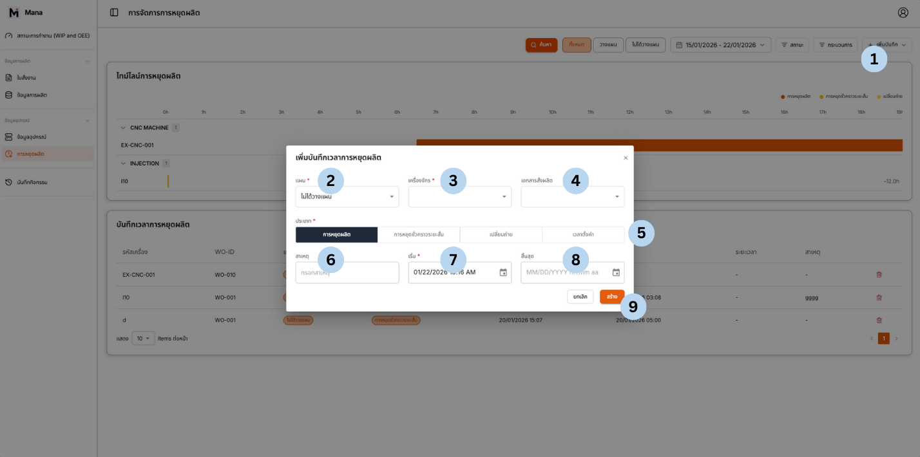Go to ใบสั่งงาน in sidebar
The height and width of the screenshot is (457, 920).
pyautogui.click(x=26, y=78)
